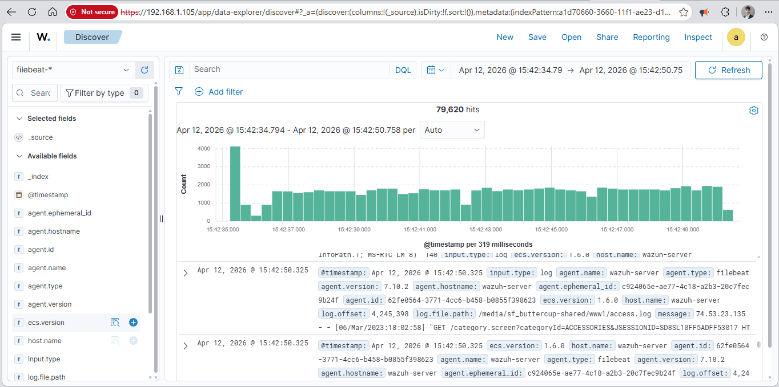The height and width of the screenshot is (387, 779).
Task: Open the main navigation hamburger menu
Action: click(x=15, y=37)
